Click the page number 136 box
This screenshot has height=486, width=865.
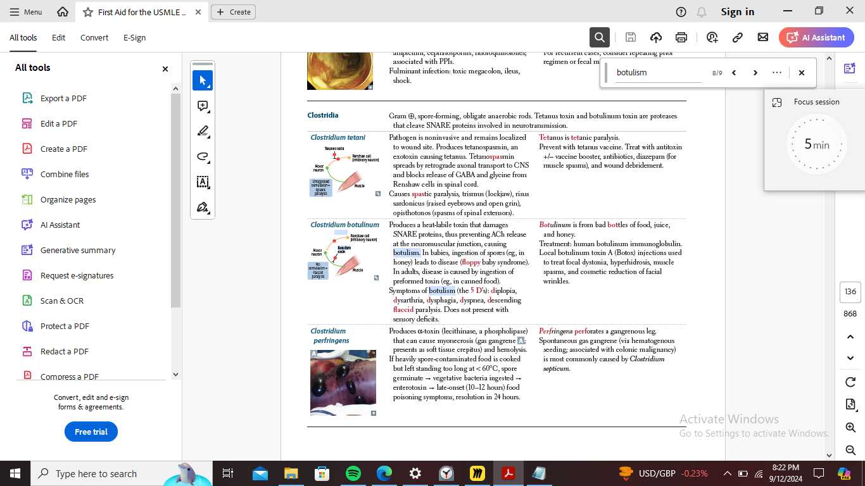[850, 292]
